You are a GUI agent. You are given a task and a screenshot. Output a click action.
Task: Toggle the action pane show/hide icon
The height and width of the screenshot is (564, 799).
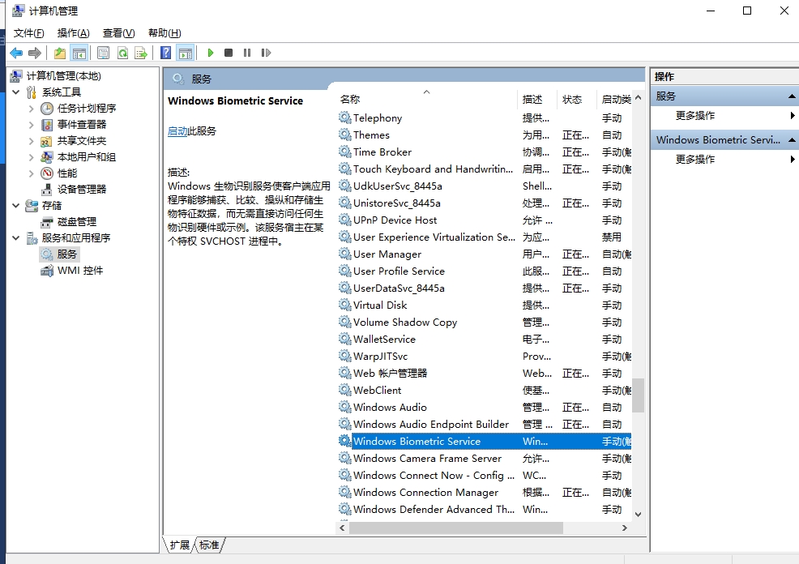coord(186,53)
